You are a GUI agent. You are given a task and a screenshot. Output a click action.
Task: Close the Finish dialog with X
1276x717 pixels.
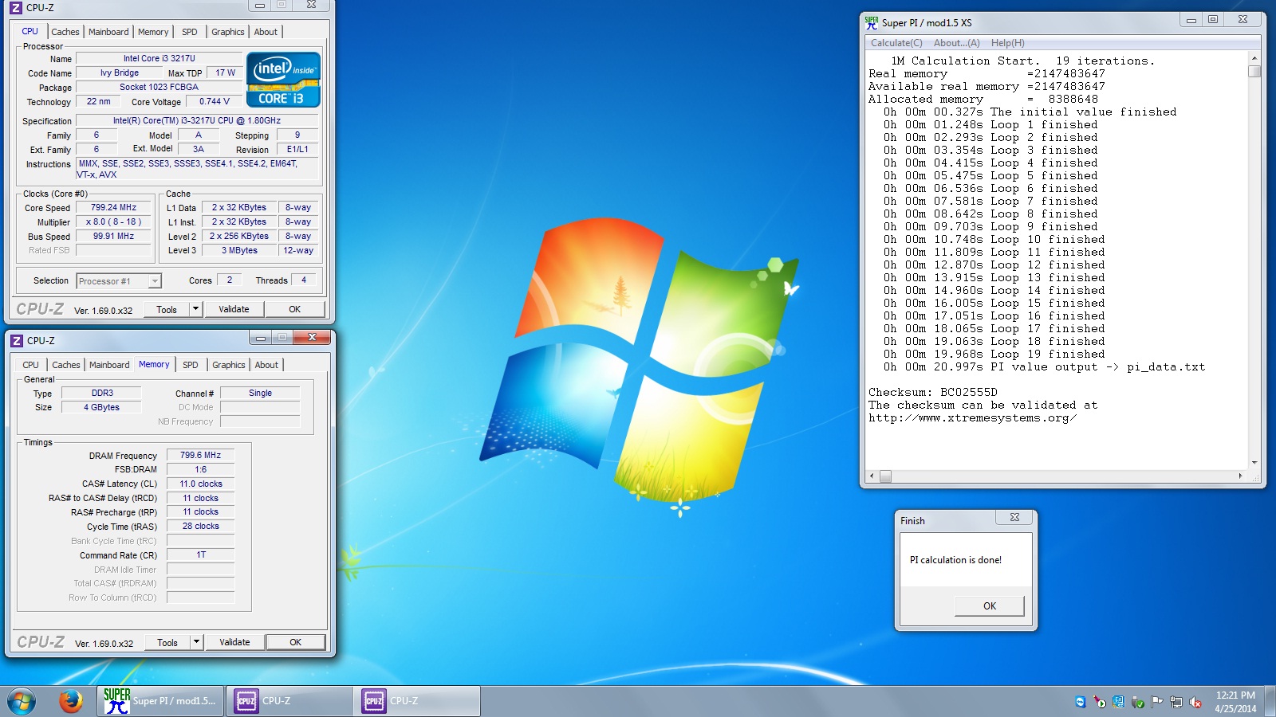pos(1014,517)
